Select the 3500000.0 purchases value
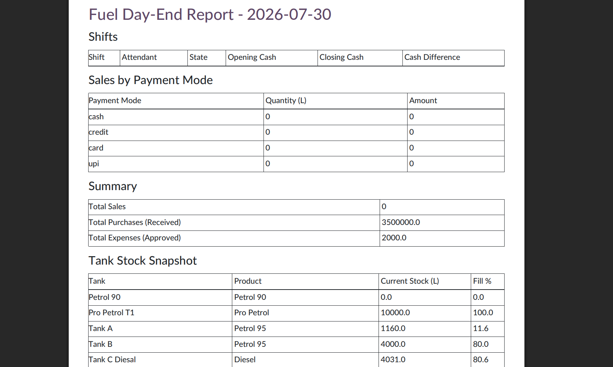This screenshot has height=367, width=613. click(401, 222)
